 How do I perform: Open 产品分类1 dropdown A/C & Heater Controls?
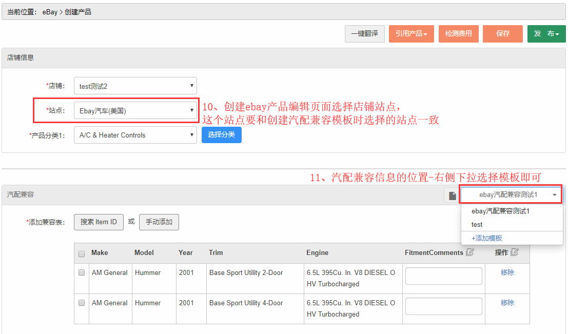pyautogui.click(x=135, y=135)
